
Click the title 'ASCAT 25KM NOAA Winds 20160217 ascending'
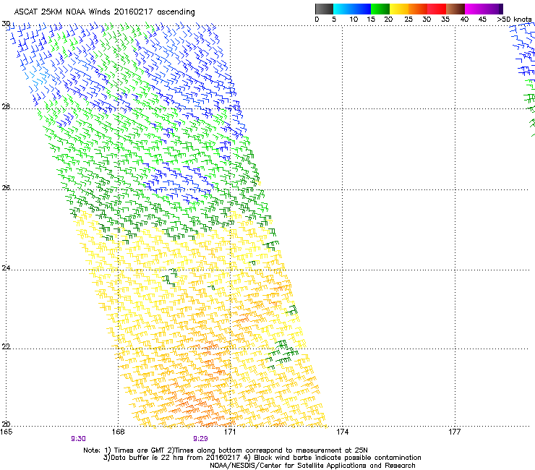[104, 12]
